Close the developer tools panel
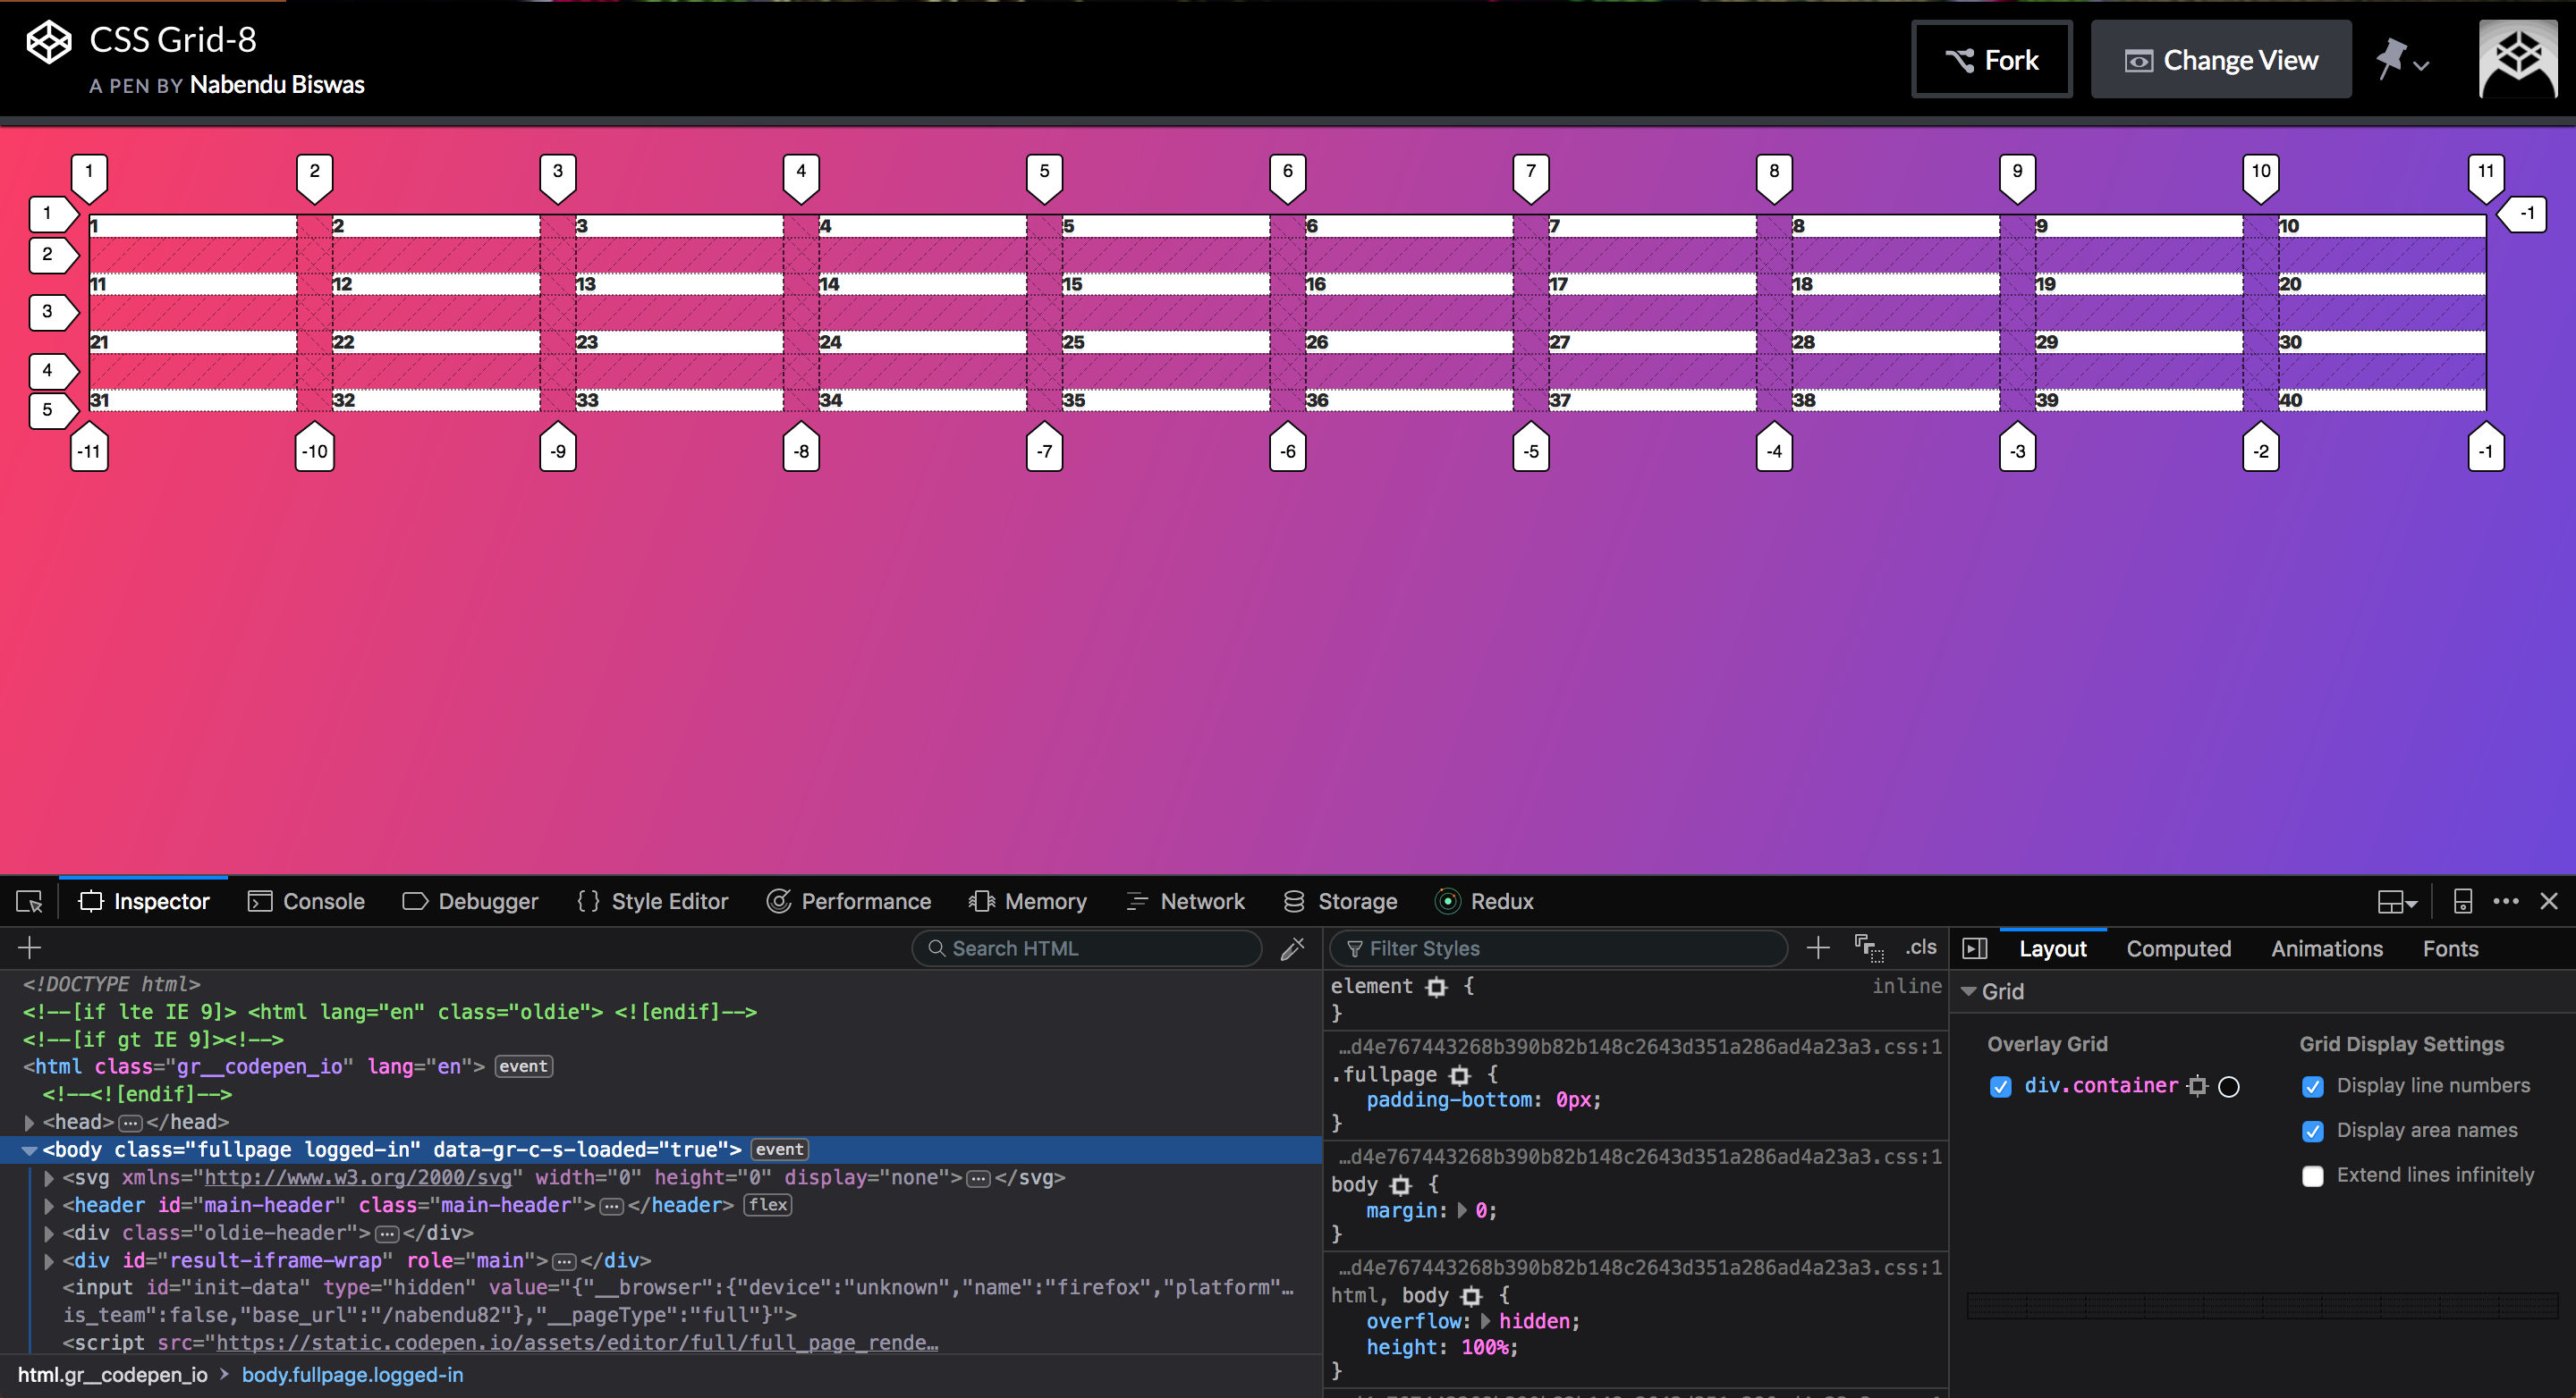The height and width of the screenshot is (1398, 2576). [x=2549, y=901]
